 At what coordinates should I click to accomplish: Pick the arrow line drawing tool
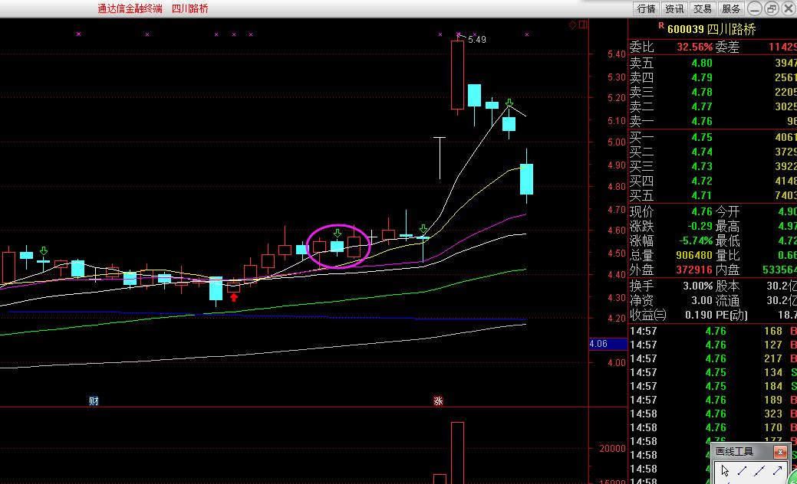pos(779,470)
